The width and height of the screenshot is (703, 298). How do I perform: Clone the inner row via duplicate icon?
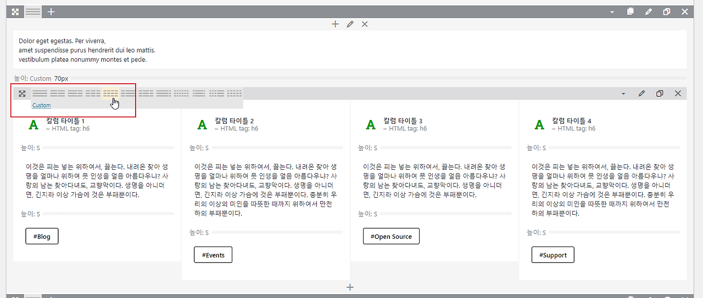point(660,94)
